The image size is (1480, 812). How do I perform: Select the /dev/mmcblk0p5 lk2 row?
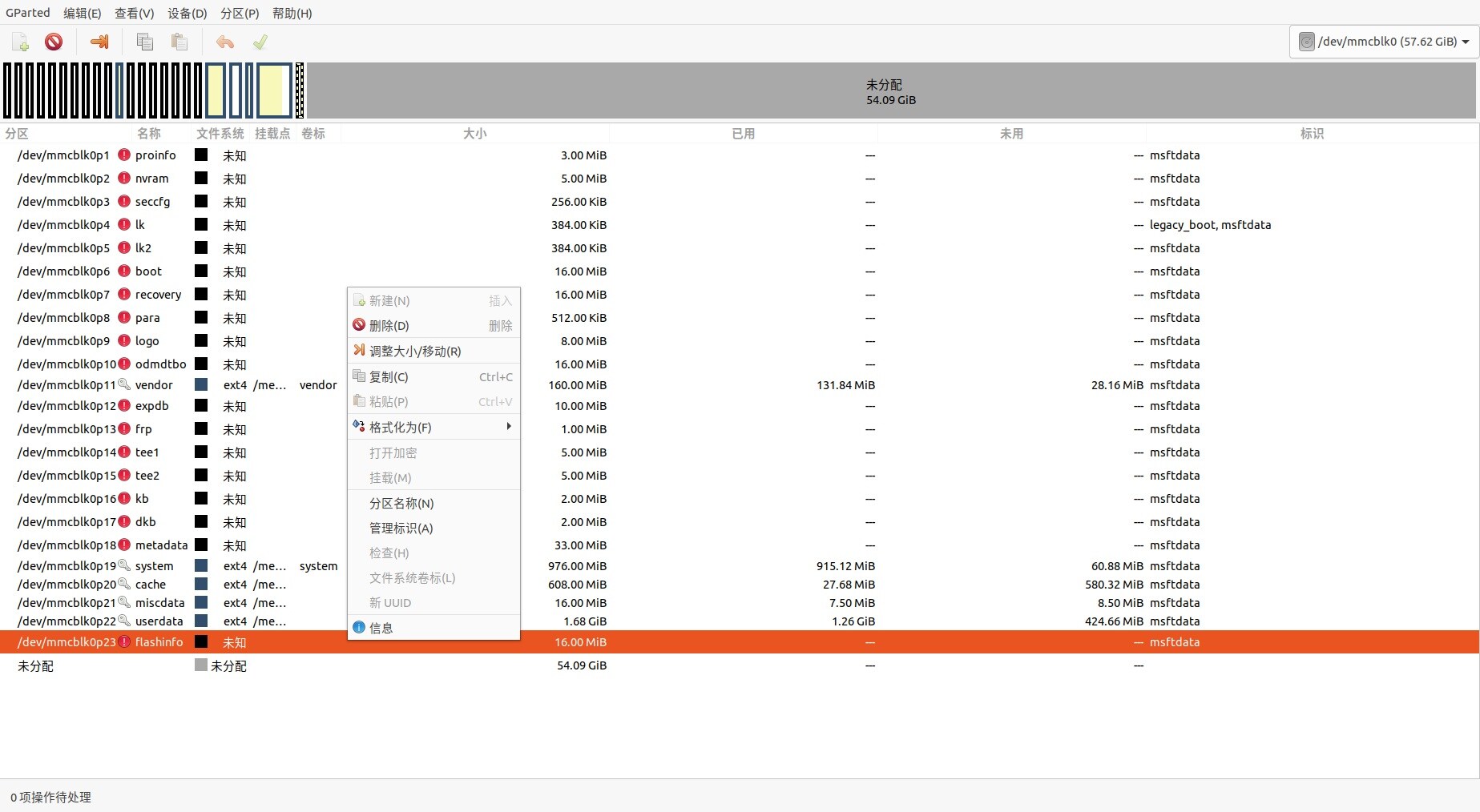click(740, 247)
